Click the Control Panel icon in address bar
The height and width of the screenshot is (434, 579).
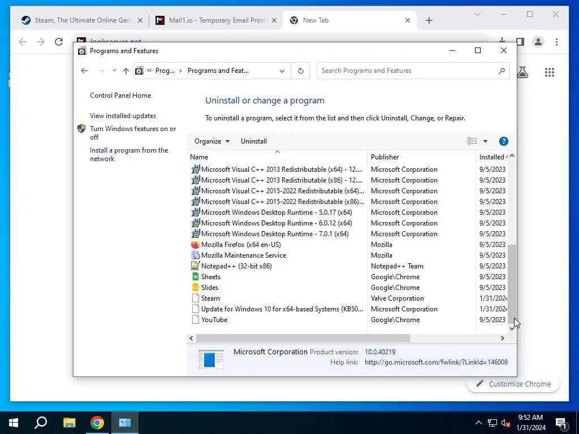point(139,71)
